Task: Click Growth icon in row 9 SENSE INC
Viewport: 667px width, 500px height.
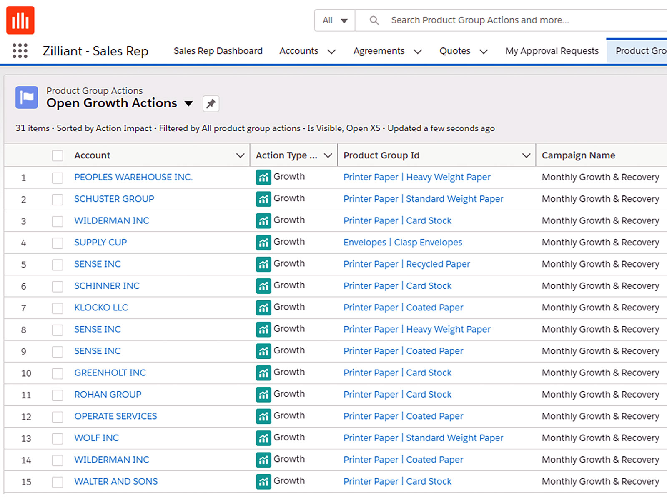Action: [263, 351]
